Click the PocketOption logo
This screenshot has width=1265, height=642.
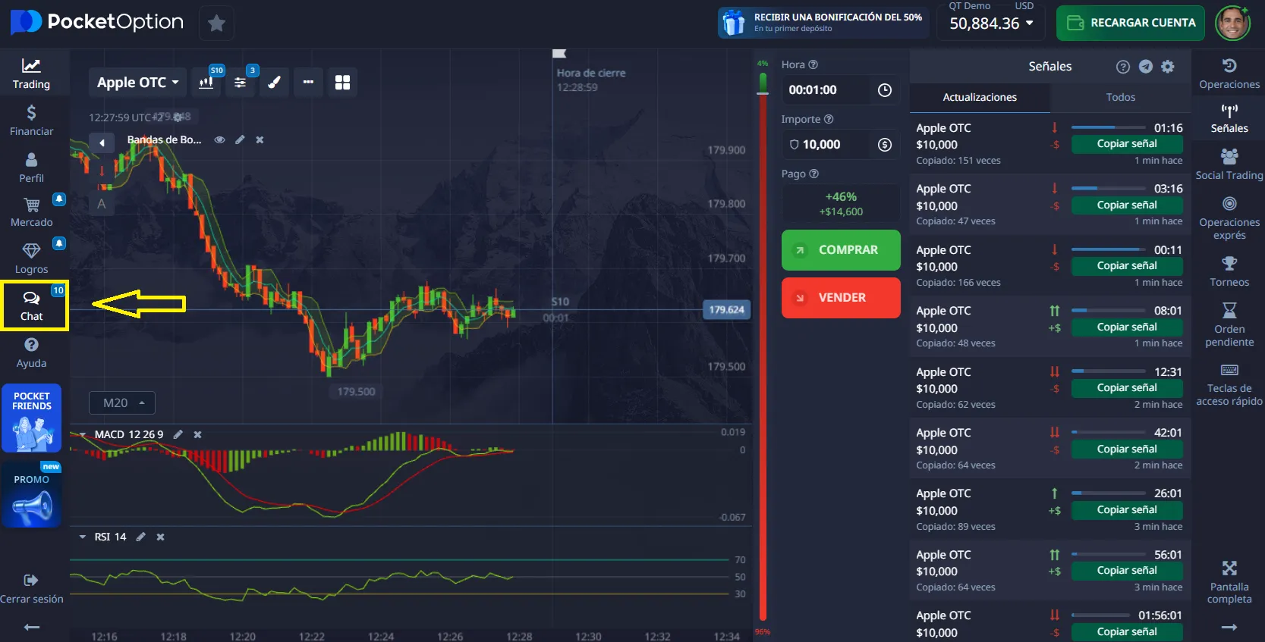tap(97, 22)
